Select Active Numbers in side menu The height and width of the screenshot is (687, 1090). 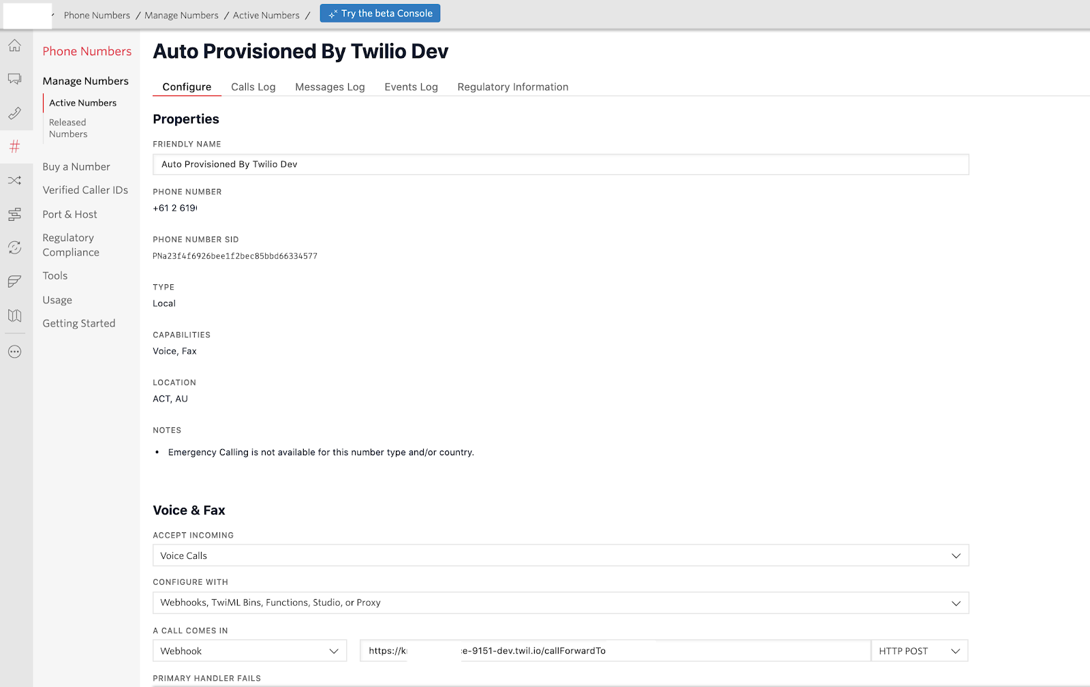click(82, 103)
